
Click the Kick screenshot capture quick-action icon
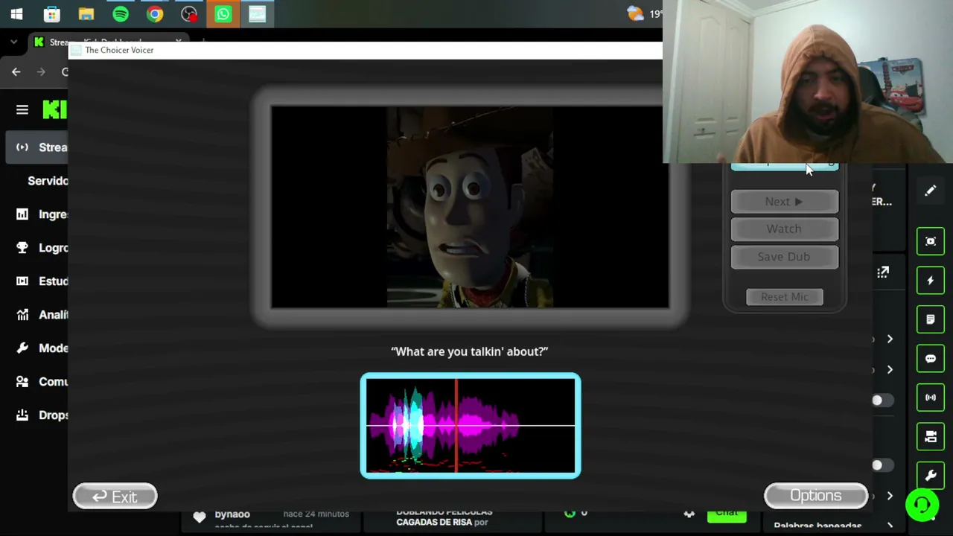(931, 241)
